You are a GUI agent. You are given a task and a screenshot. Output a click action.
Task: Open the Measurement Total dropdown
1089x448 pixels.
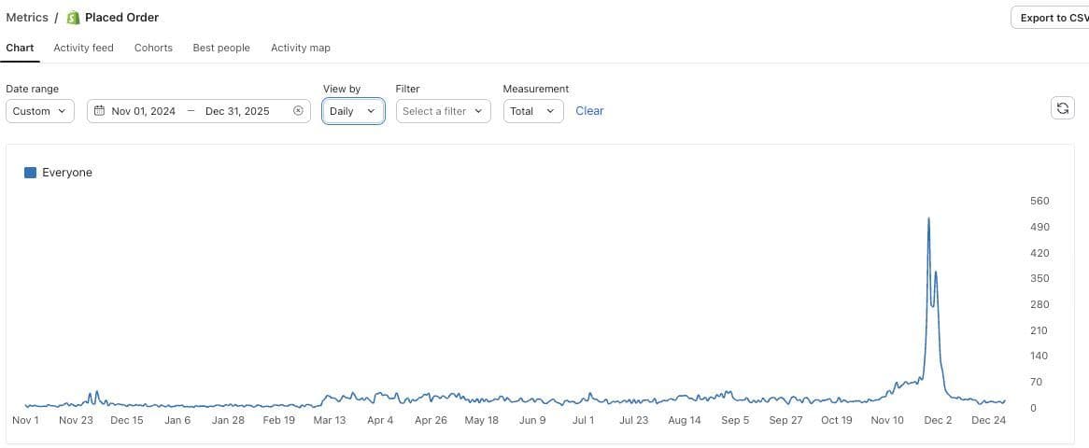tap(532, 111)
